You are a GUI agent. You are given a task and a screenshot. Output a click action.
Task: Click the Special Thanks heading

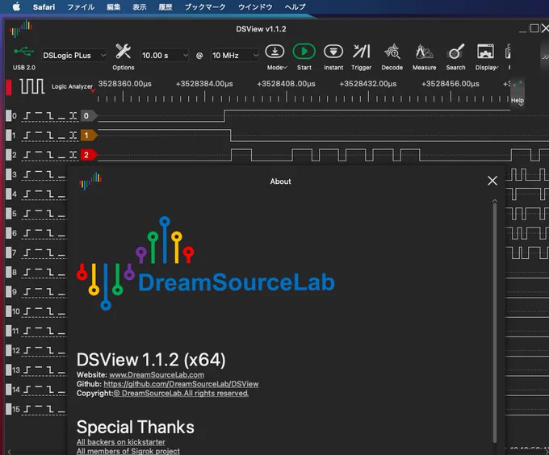tap(136, 427)
